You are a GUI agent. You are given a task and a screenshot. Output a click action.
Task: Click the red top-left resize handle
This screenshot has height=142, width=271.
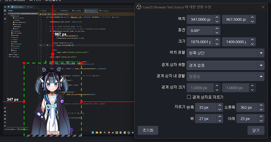point(24,63)
